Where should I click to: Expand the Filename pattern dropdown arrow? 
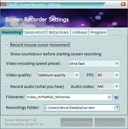[109, 97]
